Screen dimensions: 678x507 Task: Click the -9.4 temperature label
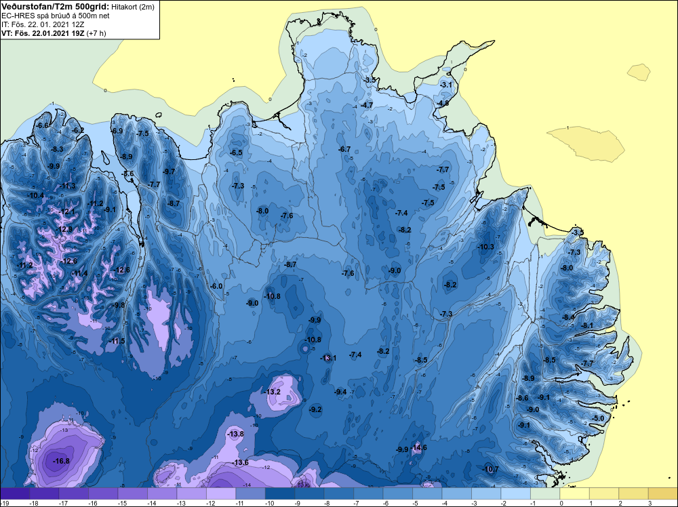pyautogui.click(x=340, y=392)
